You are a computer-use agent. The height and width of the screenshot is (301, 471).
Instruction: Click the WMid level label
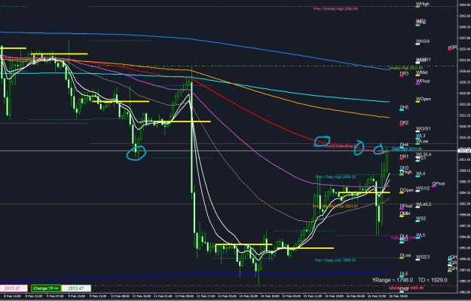pos(422,72)
